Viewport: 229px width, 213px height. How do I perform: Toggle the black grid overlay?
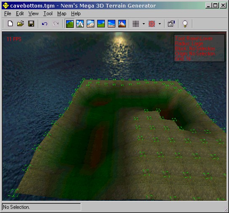(x=136, y=24)
